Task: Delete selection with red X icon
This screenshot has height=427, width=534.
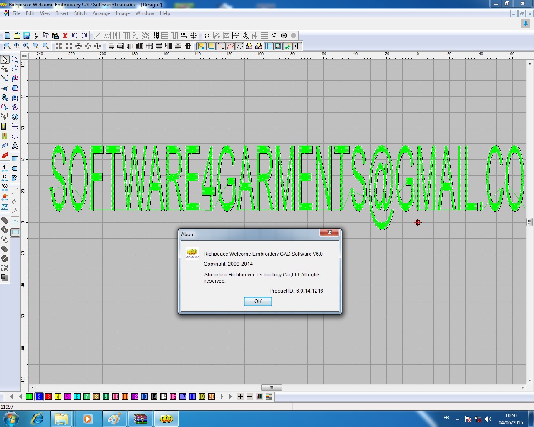Action: tap(65, 35)
